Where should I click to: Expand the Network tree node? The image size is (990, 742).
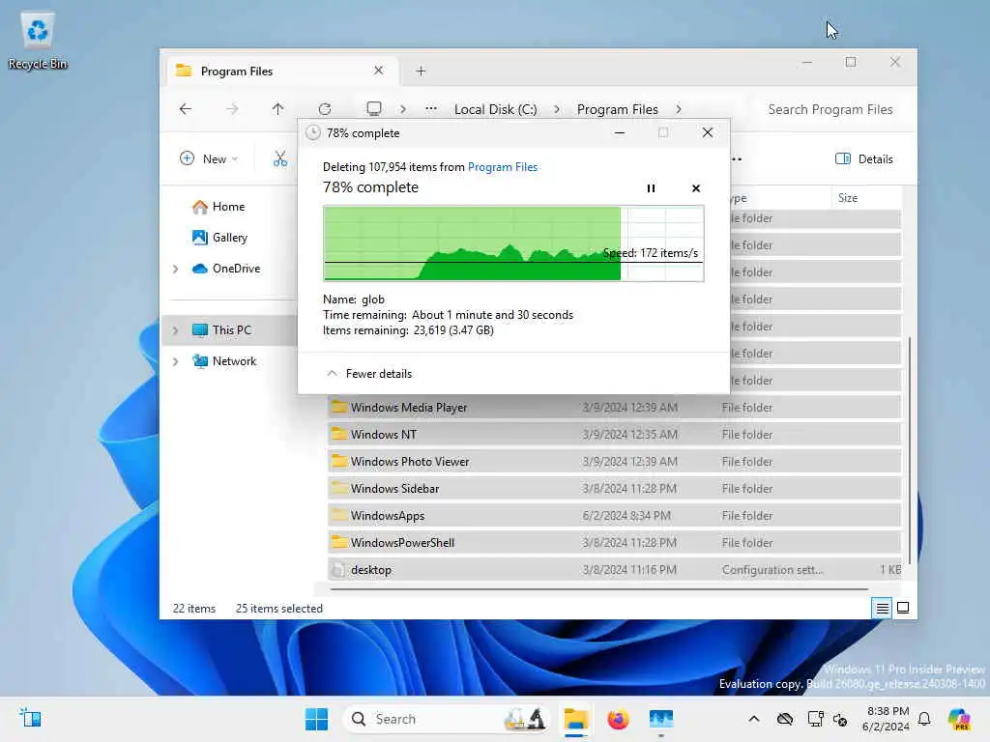[x=176, y=361]
